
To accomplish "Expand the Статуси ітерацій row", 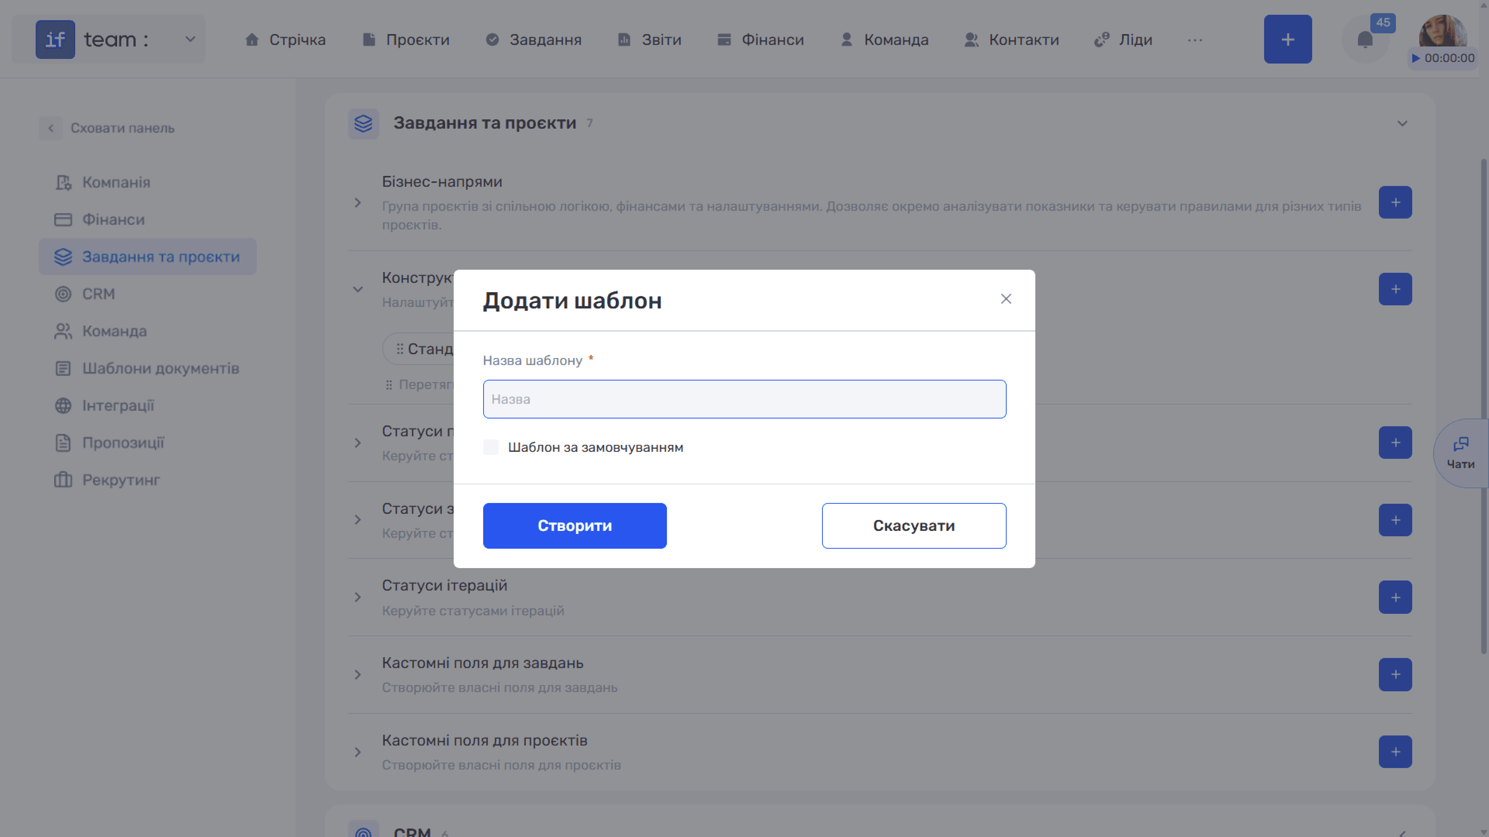I will click(358, 597).
